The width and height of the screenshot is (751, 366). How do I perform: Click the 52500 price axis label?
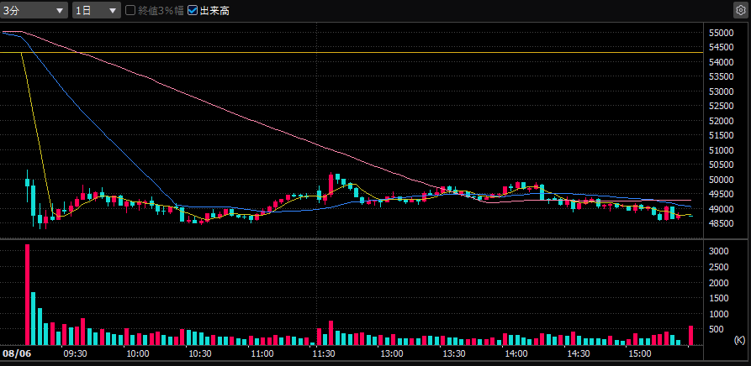point(721,106)
